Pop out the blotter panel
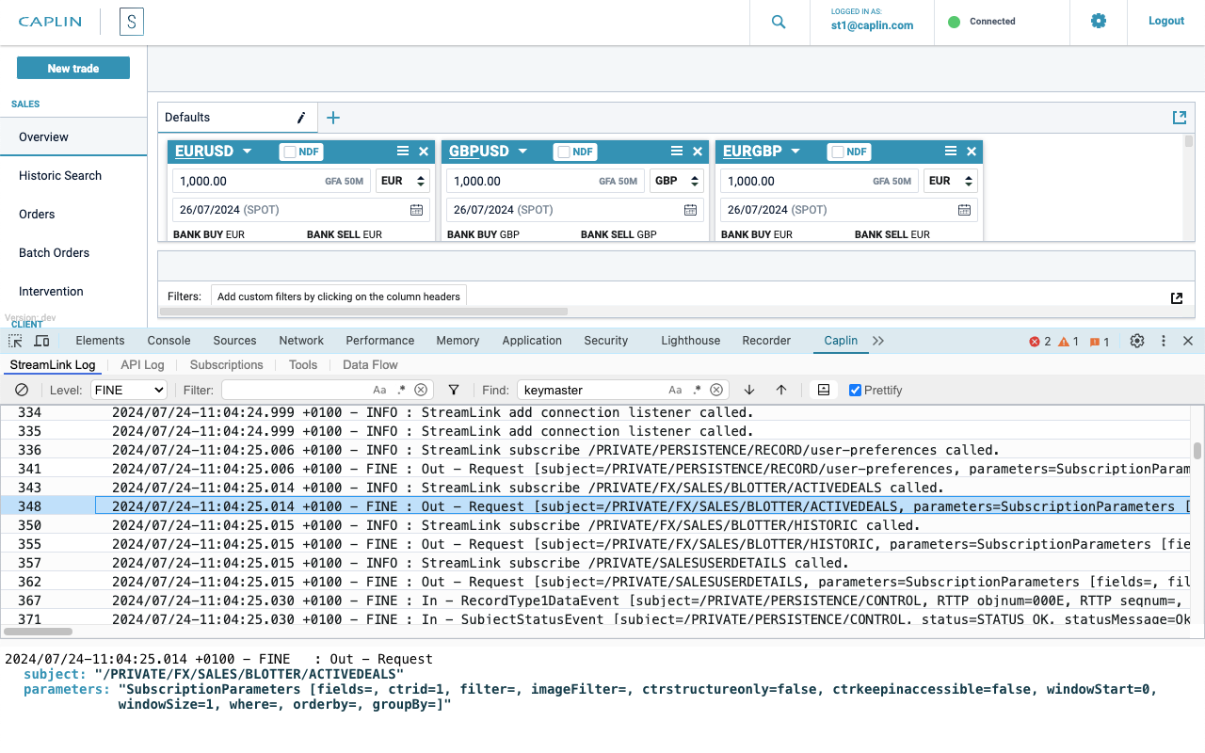 coord(1177,297)
